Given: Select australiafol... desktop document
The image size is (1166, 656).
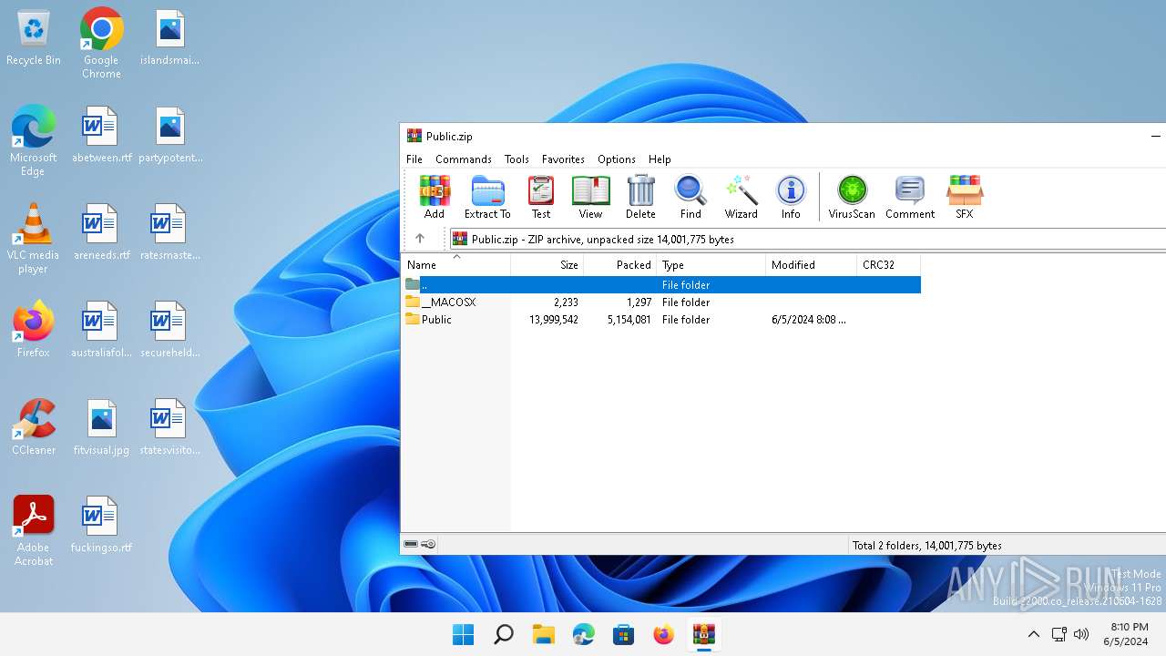Looking at the screenshot, I should point(101,331).
